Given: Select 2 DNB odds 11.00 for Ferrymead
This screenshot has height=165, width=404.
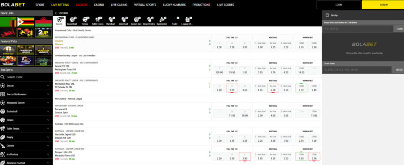Looking at the screenshot, I should tap(314, 113).
